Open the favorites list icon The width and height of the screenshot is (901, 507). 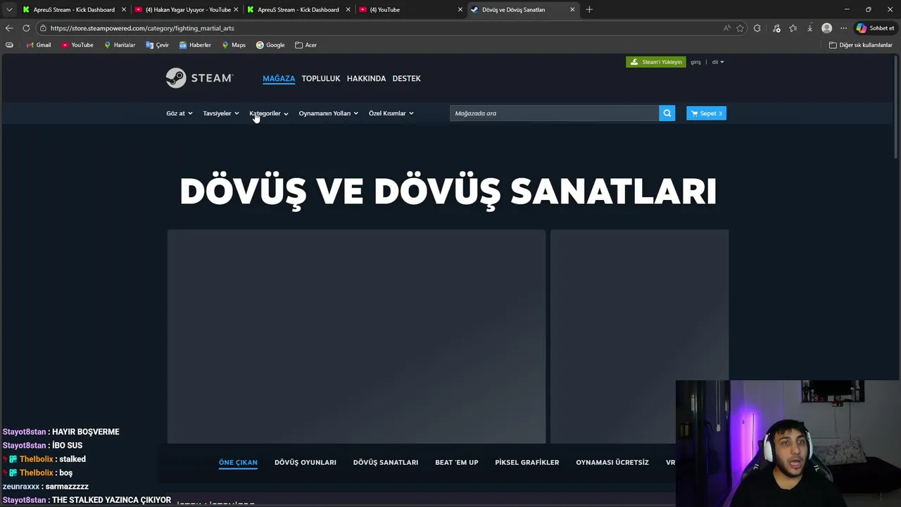click(793, 28)
